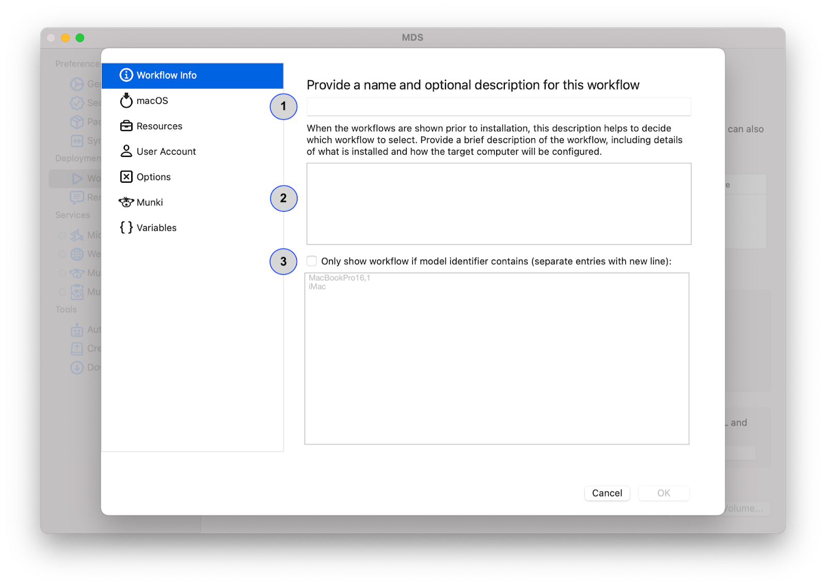Click the Workflow Info circle-i icon
Image resolution: width=826 pixels, height=587 pixels.
coord(126,75)
